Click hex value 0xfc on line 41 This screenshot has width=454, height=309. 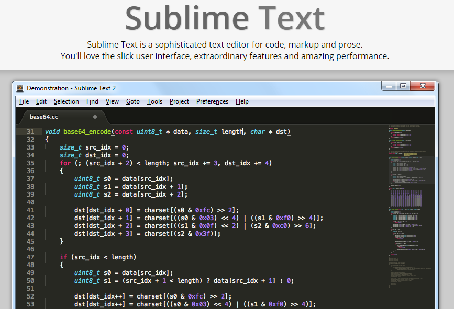pos(203,210)
